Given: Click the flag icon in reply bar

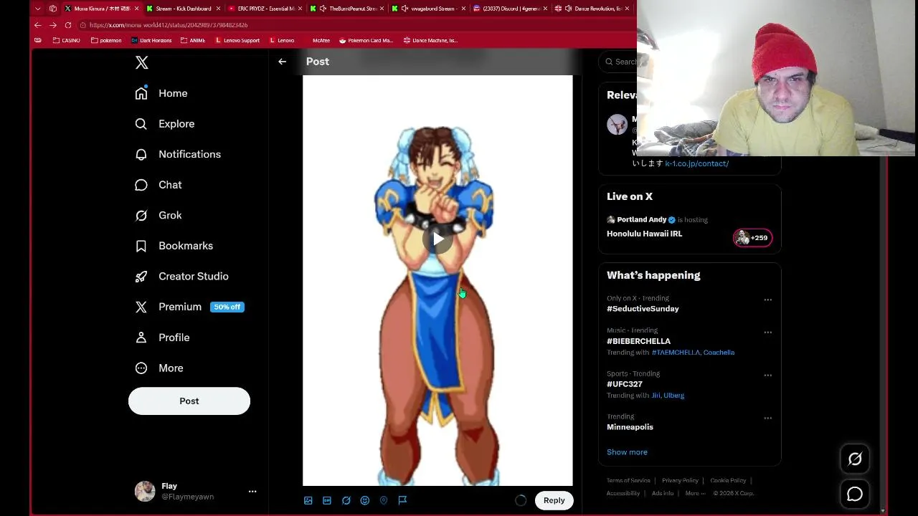Looking at the screenshot, I should (x=402, y=500).
